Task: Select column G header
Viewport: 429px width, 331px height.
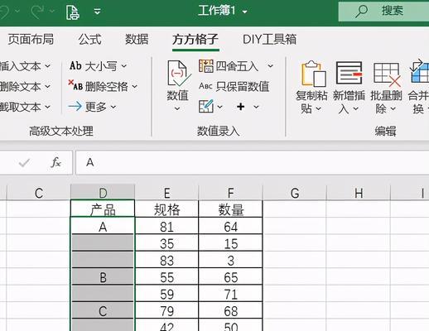Action: pos(295,193)
